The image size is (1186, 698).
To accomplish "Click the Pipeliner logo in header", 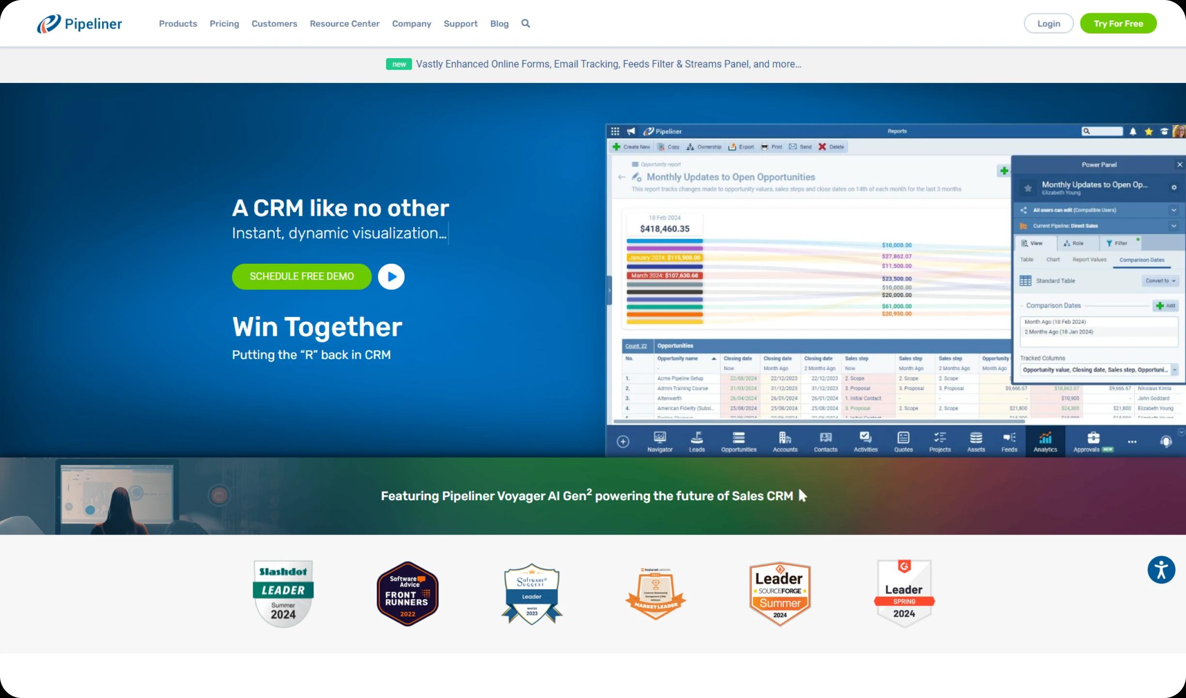I will (x=79, y=23).
